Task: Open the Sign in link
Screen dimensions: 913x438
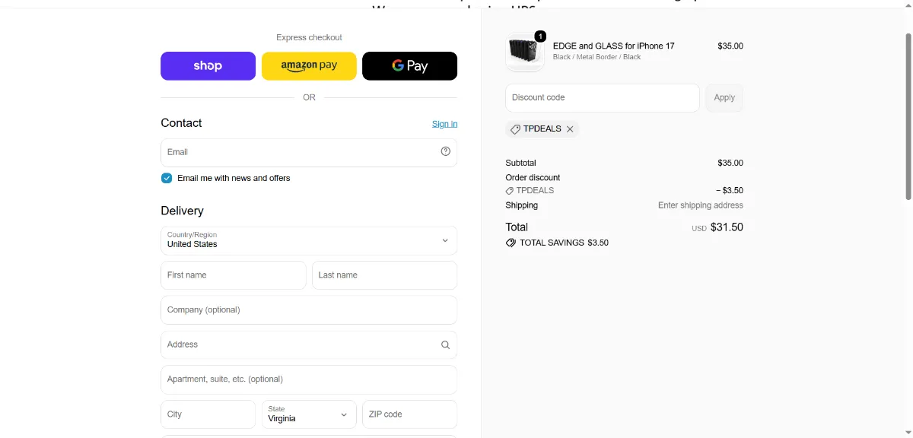Action: pyautogui.click(x=444, y=124)
